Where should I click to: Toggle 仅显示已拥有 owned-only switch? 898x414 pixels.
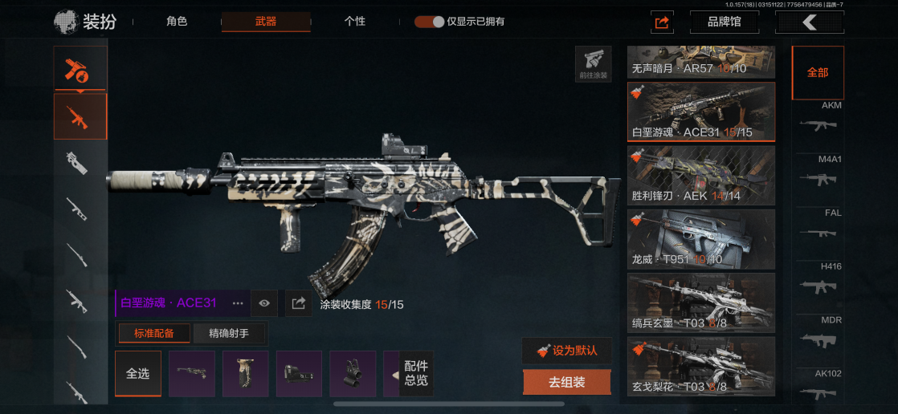[x=430, y=22]
